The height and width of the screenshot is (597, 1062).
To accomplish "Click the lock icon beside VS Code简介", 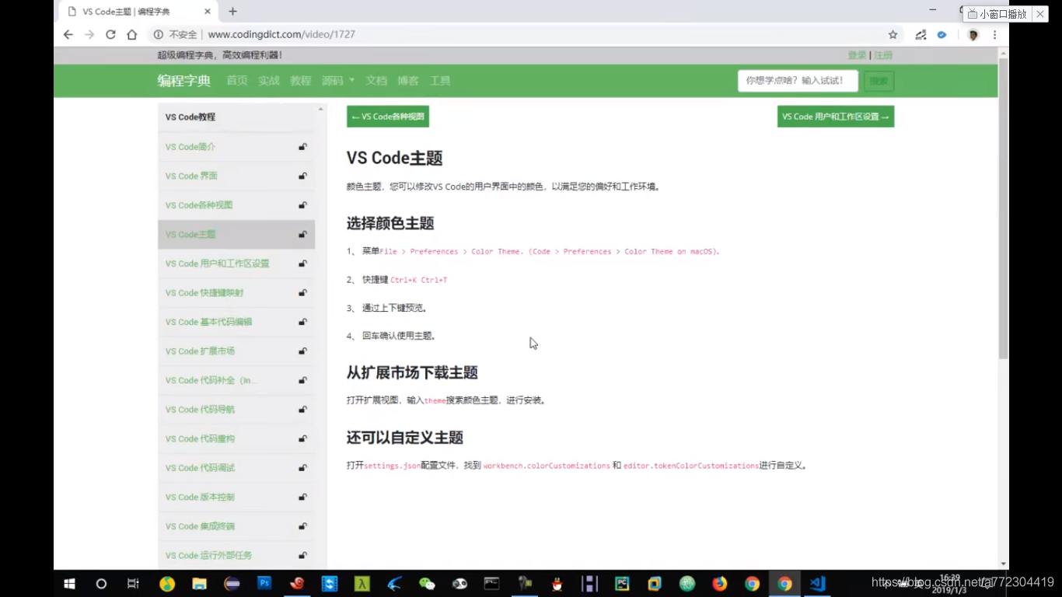I will pyautogui.click(x=302, y=147).
